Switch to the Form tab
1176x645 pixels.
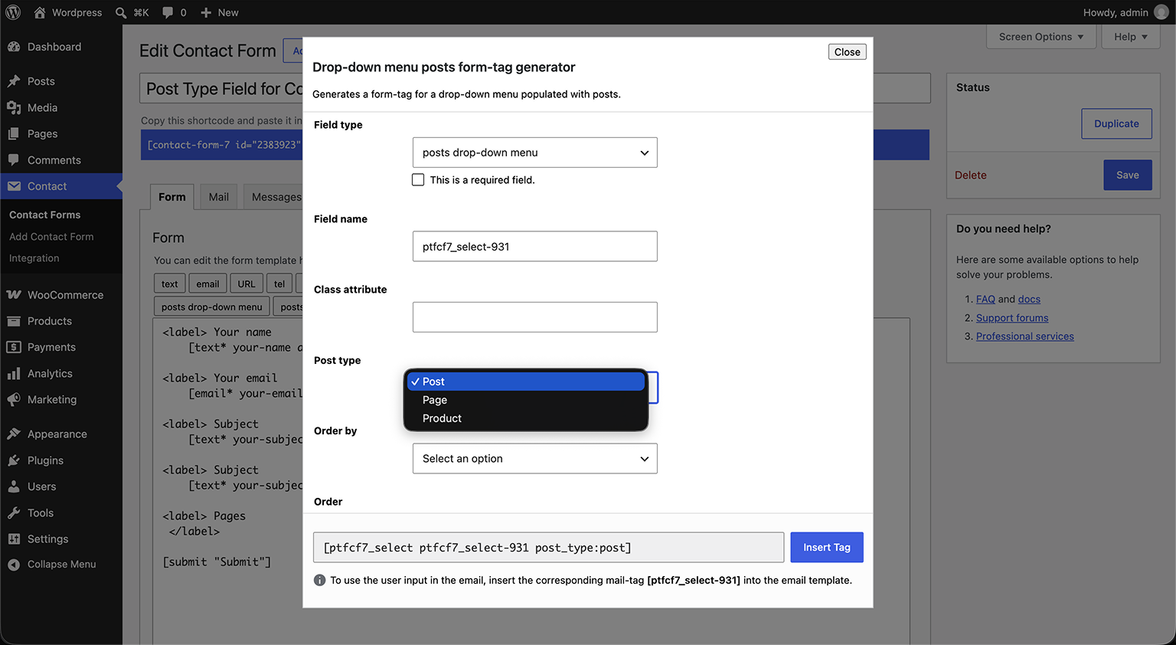tap(172, 197)
